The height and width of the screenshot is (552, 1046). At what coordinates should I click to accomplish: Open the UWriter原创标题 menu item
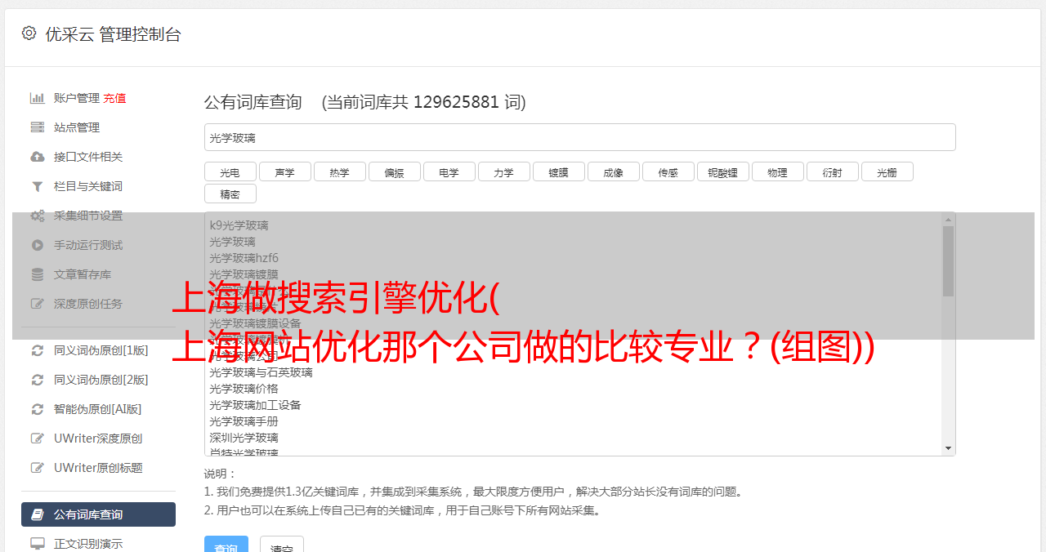98,468
